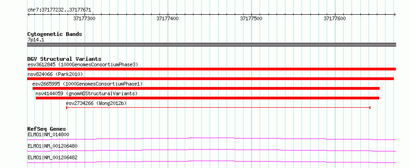Click the left arrow on the ruler

tap(28, 15)
